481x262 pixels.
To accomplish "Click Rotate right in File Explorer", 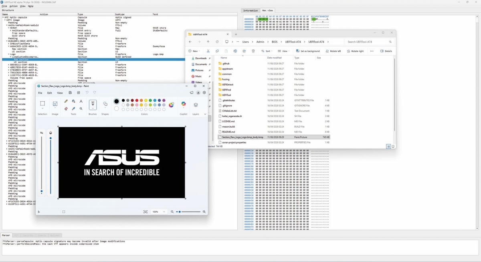I will (355, 51).
